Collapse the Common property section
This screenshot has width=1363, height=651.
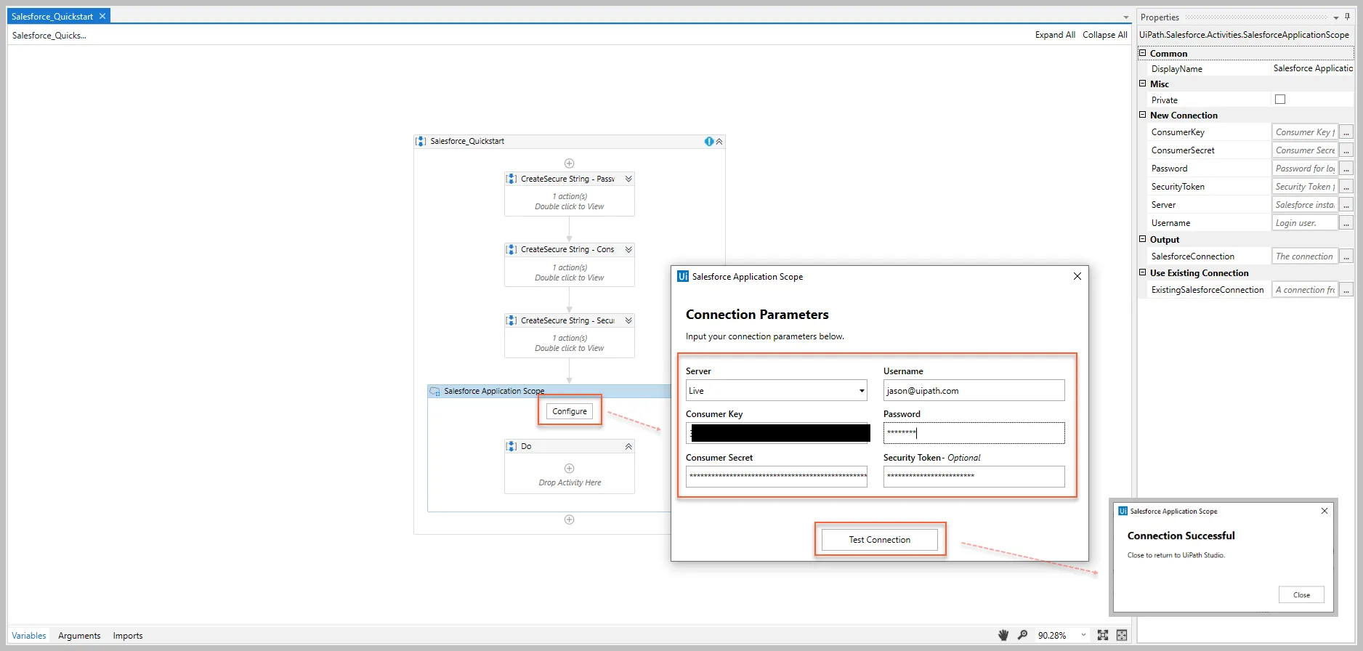(x=1143, y=53)
